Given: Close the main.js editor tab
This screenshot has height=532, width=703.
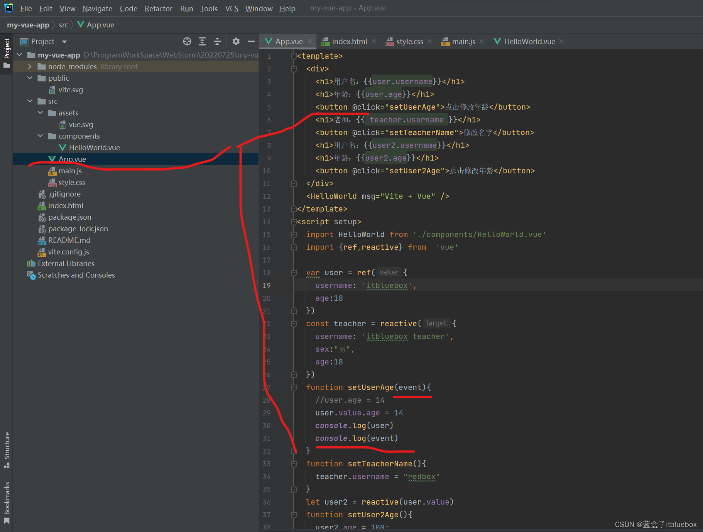Looking at the screenshot, I should (x=482, y=41).
